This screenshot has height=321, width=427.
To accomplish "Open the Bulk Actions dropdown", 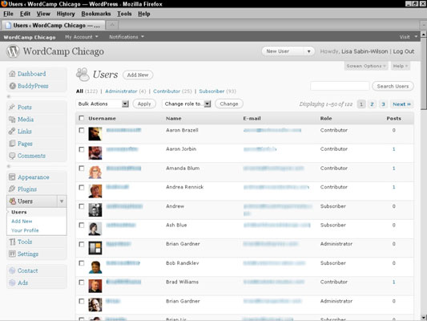I will (x=102, y=104).
